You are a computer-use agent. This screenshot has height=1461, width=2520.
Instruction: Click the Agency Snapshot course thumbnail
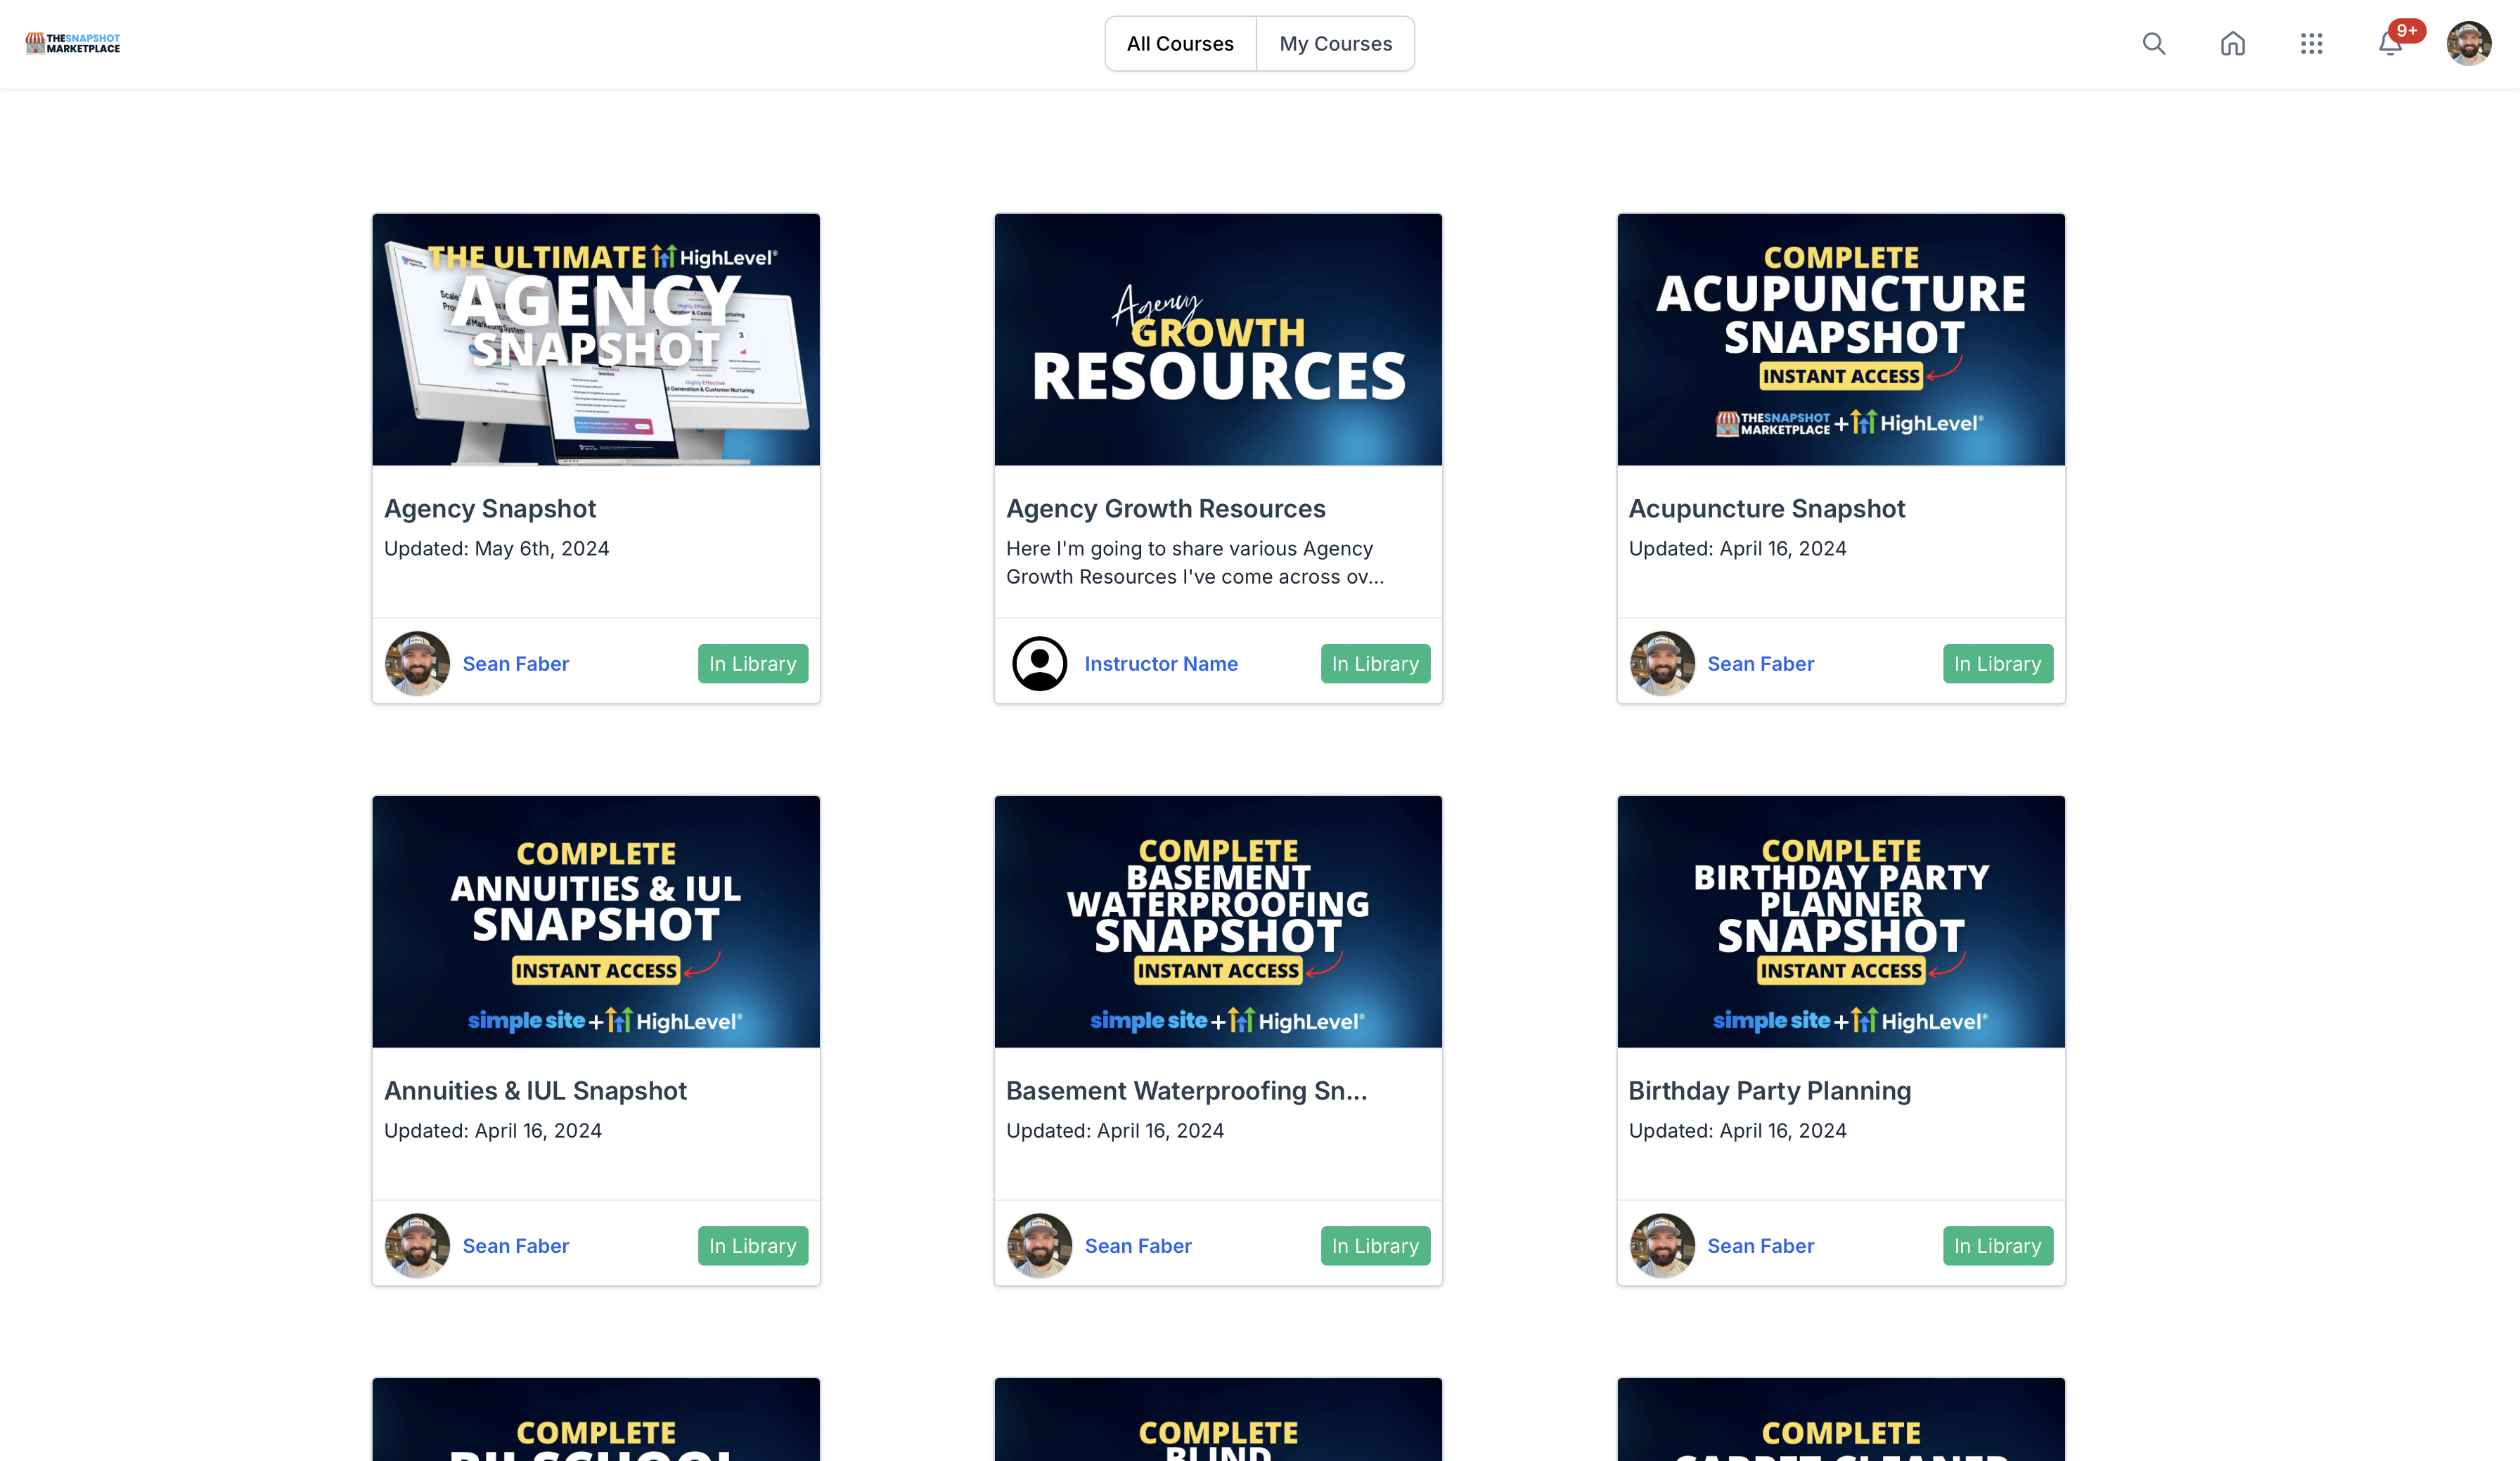596,339
